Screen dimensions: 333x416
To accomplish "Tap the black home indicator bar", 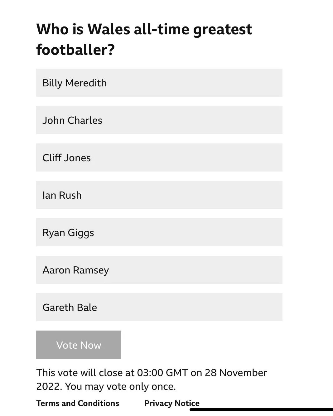I will pyautogui.click(x=261, y=409).
